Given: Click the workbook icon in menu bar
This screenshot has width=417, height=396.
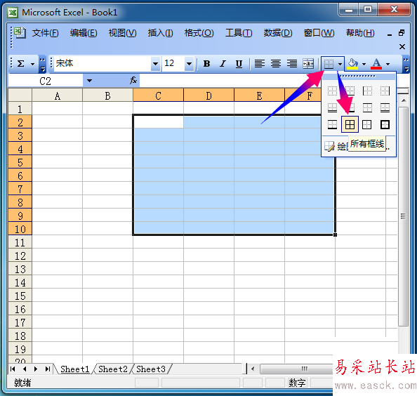Looking at the screenshot, I should pos(20,33).
